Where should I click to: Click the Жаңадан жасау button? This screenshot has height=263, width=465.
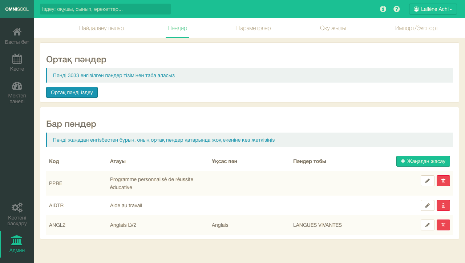pos(423,161)
